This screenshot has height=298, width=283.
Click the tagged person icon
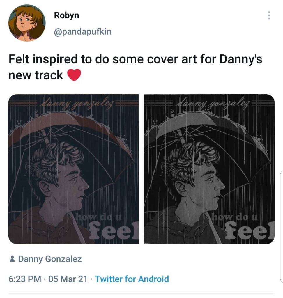(12, 259)
